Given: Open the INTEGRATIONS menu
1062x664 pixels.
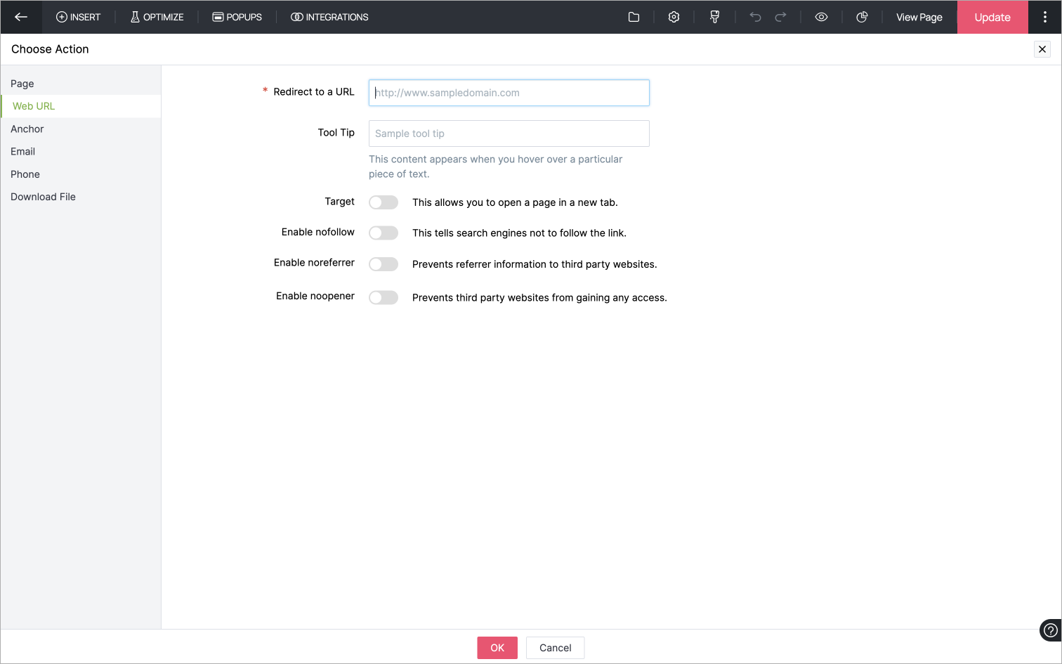Looking at the screenshot, I should 329,17.
